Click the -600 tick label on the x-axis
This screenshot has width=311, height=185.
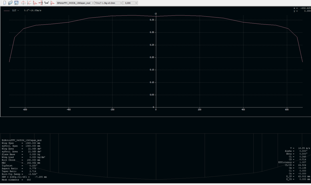pyautogui.click(x=25, y=109)
